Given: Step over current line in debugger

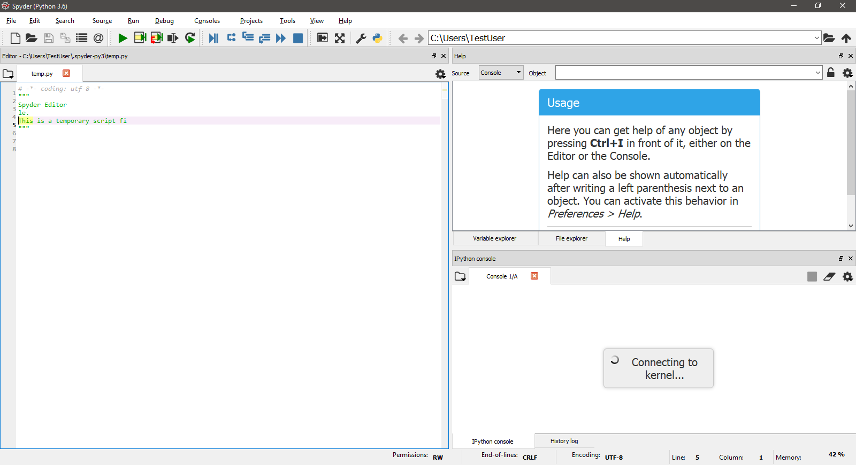Looking at the screenshot, I should click(231, 37).
